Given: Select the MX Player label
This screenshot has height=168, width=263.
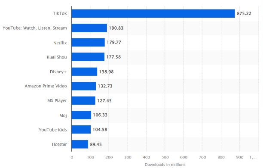Looking at the screenshot, I should point(57,101).
